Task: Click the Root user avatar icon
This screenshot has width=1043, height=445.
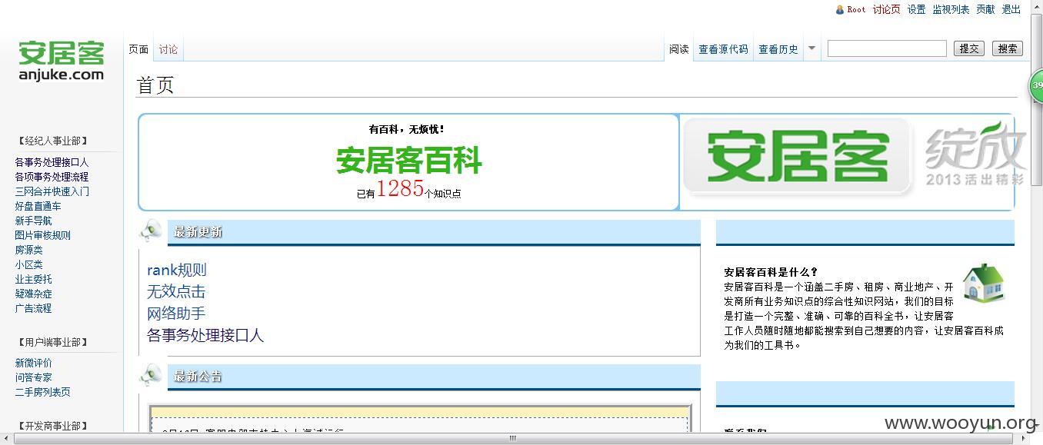Action: 840,10
